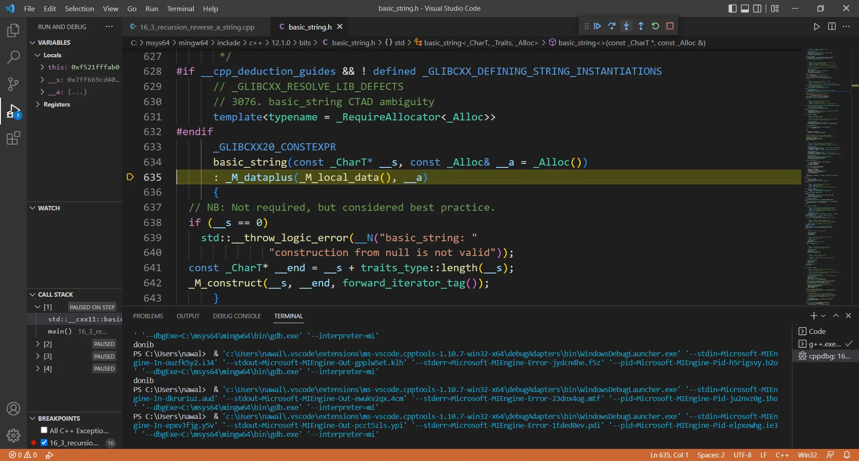Expand the 'this' local variable
Viewport: 859px width, 461px height.
click(43, 67)
